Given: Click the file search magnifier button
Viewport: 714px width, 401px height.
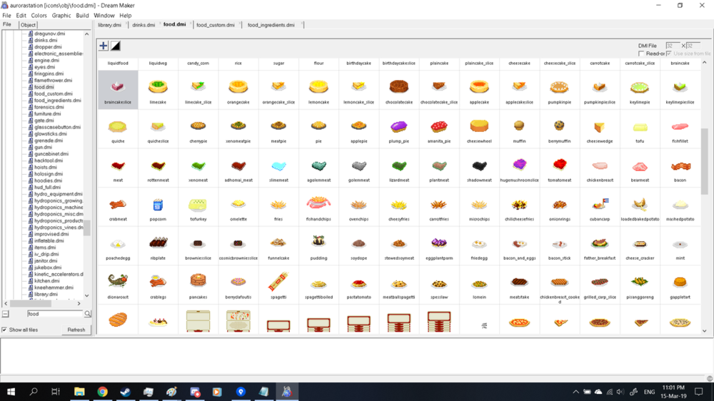Looking at the screenshot, I should [x=87, y=314].
